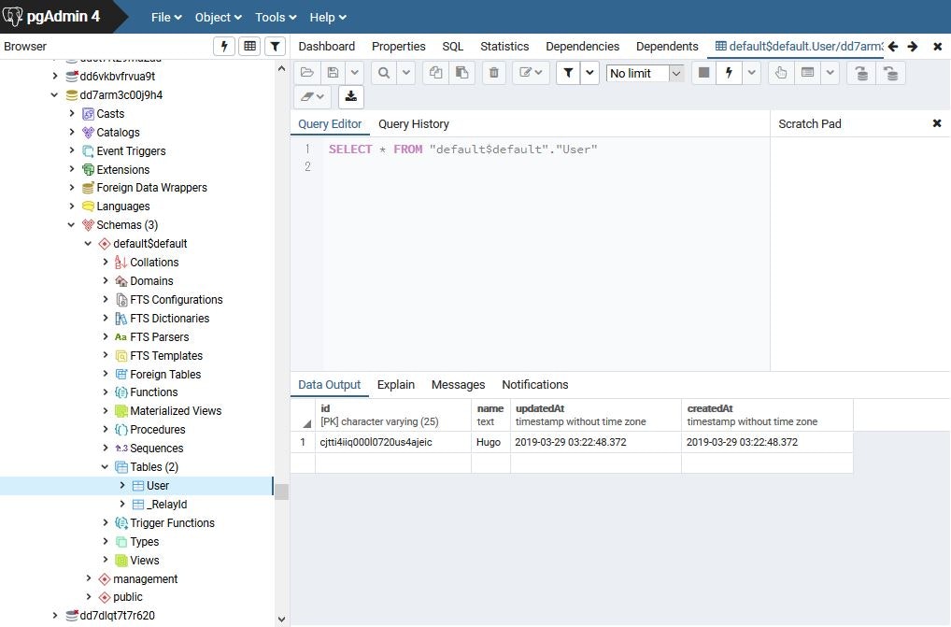Click the View Data grid icon in query toolbar

pos(807,73)
